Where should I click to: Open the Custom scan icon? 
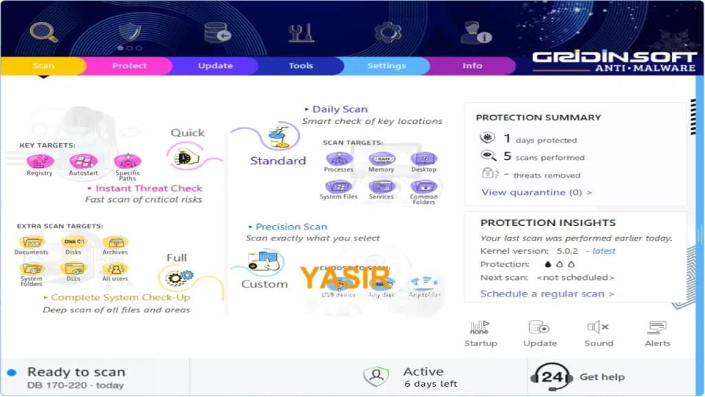click(264, 261)
